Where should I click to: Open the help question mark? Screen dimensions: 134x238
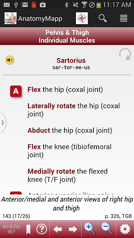point(42,229)
